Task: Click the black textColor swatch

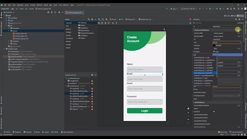Action: coord(214,45)
